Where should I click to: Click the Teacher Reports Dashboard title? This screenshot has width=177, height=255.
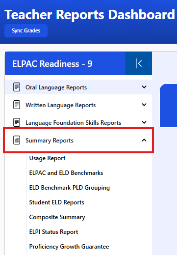90,15
